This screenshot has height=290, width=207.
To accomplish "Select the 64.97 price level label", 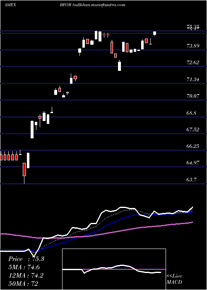I will pos(193,163).
